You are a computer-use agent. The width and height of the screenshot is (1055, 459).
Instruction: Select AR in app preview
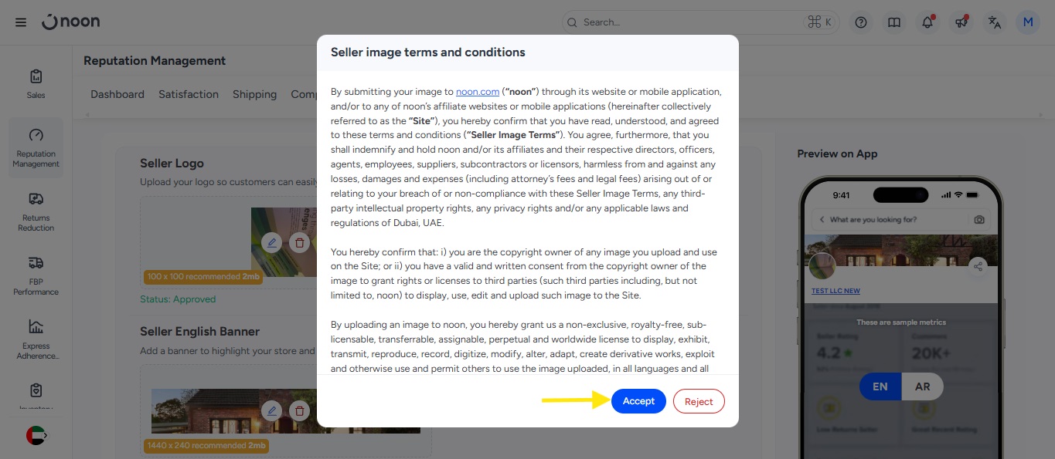[x=922, y=386]
